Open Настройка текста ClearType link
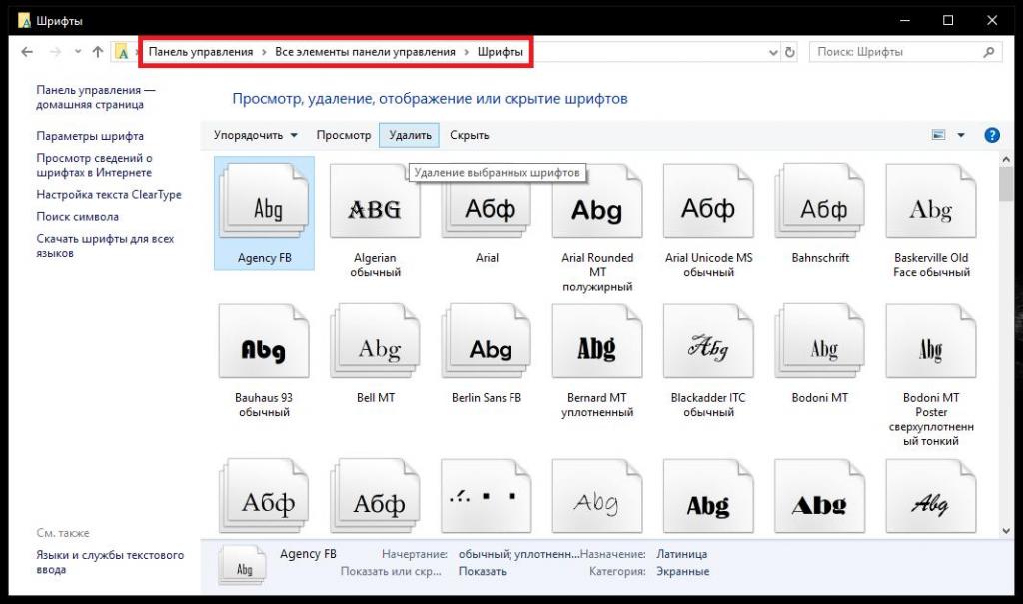This screenshot has height=604, width=1023. tap(109, 195)
